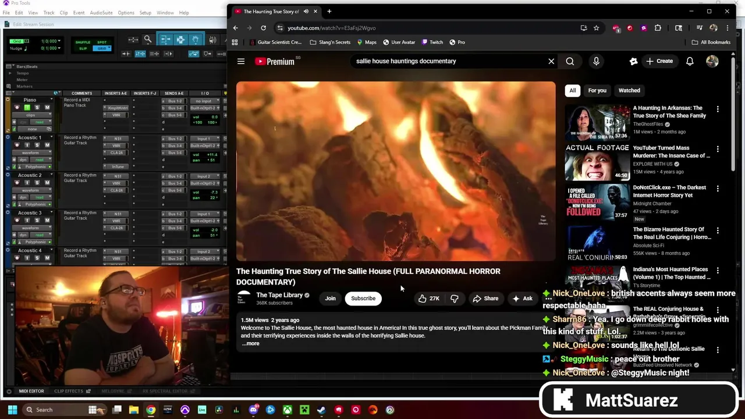
Task: Click the Join button
Action: click(330, 299)
